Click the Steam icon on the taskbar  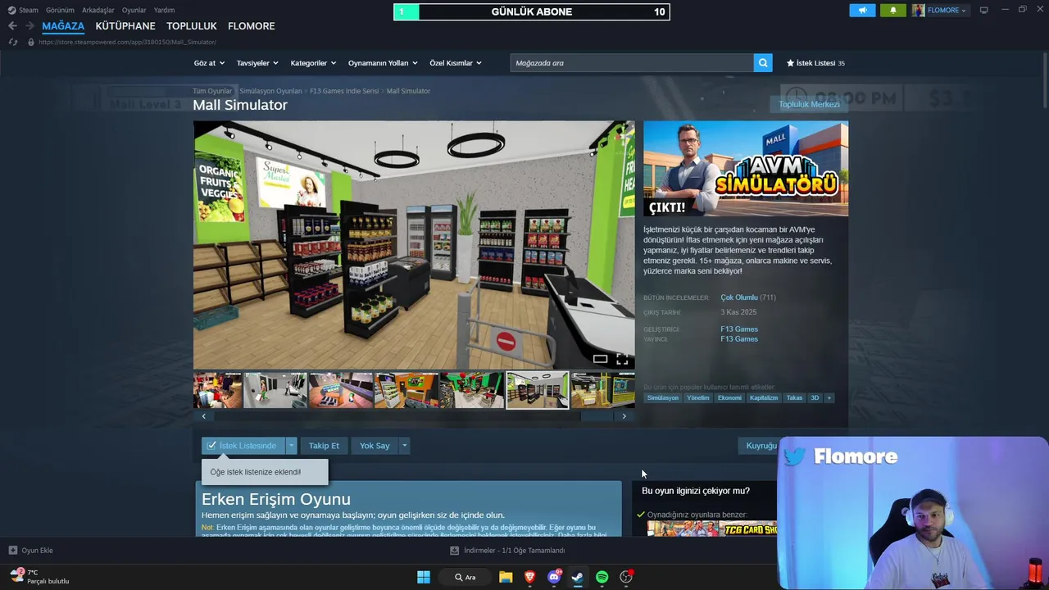pyautogui.click(x=578, y=577)
